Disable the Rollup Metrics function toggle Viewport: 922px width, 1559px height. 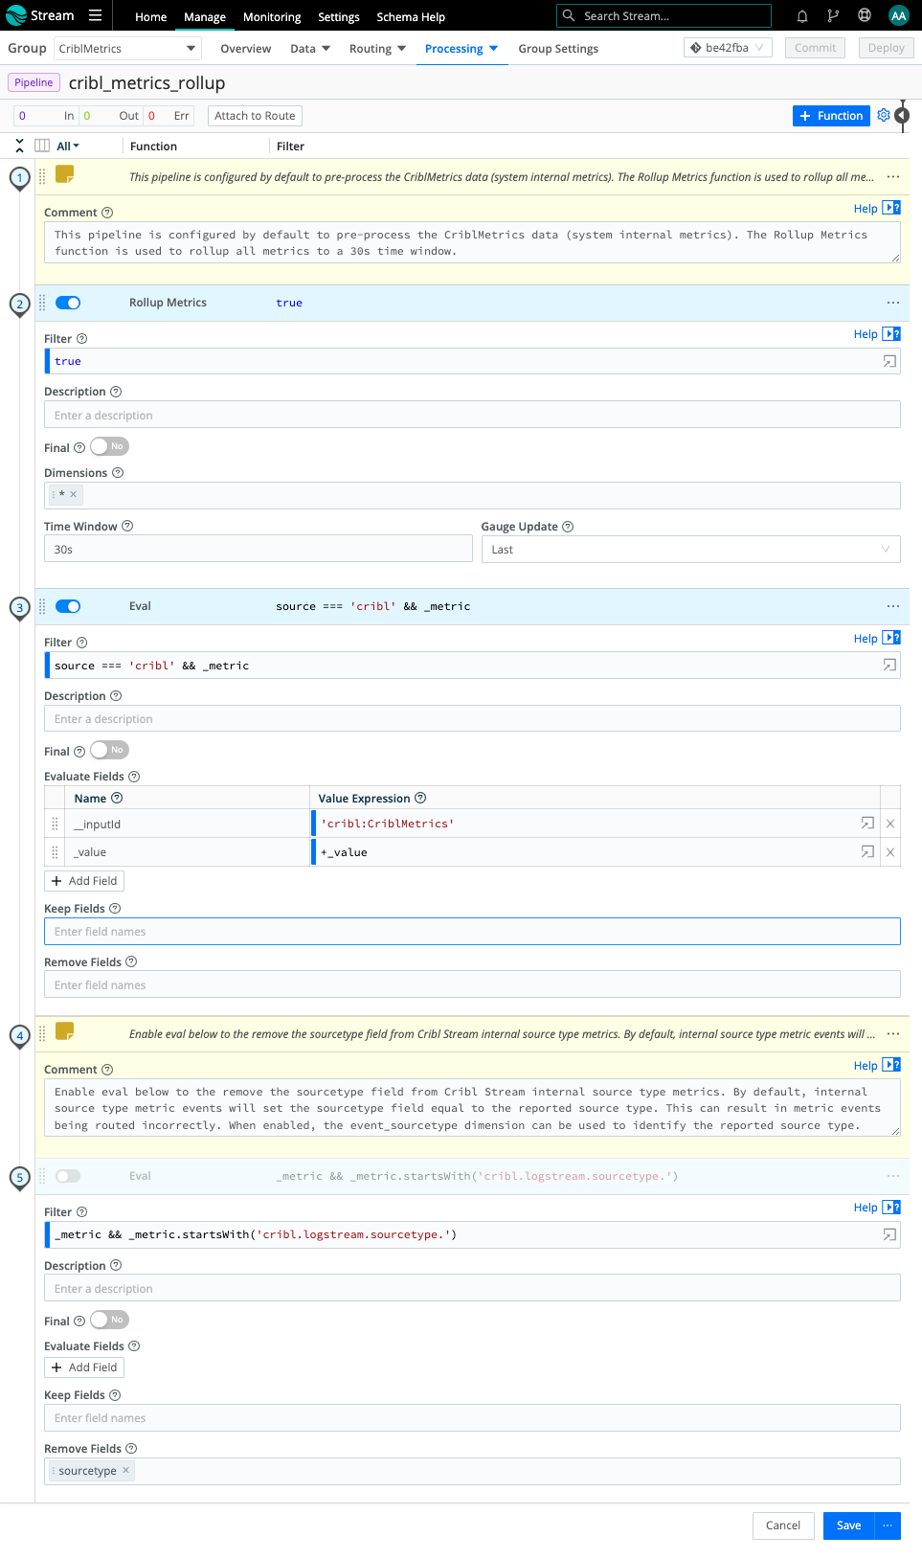click(68, 303)
